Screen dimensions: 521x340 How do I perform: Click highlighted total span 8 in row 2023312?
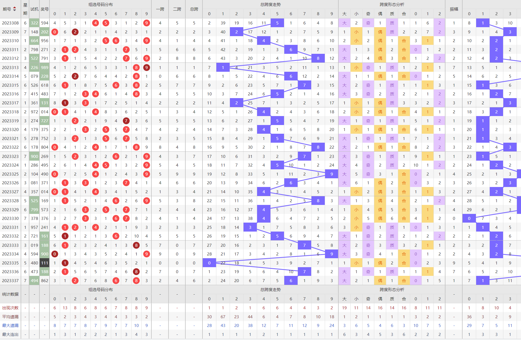[x=318, y=58]
